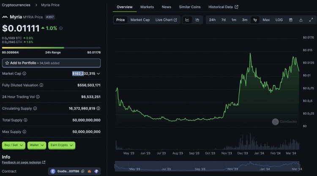The height and width of the screenshot is (176, 317).
Task: Click info icon next to Total Supply
Action: (25, 120)
